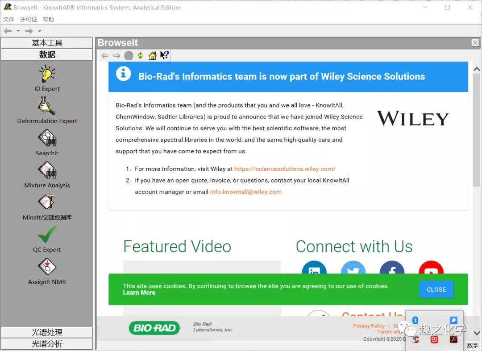This screenshot has height=351, width=482.
Task: Click the Wiley logo
Action: tap(413, 119)
